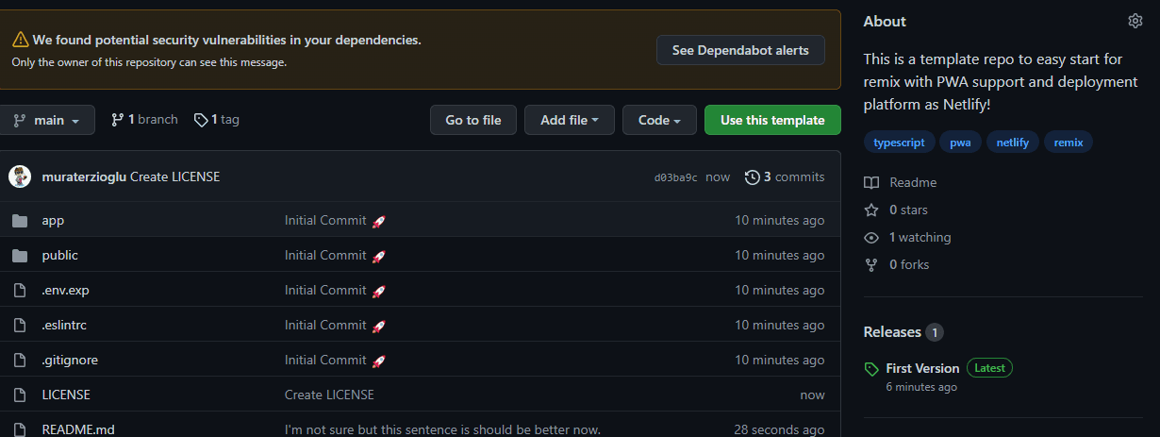
Task: Open the README.md file
Action: (x=78, y=429)
